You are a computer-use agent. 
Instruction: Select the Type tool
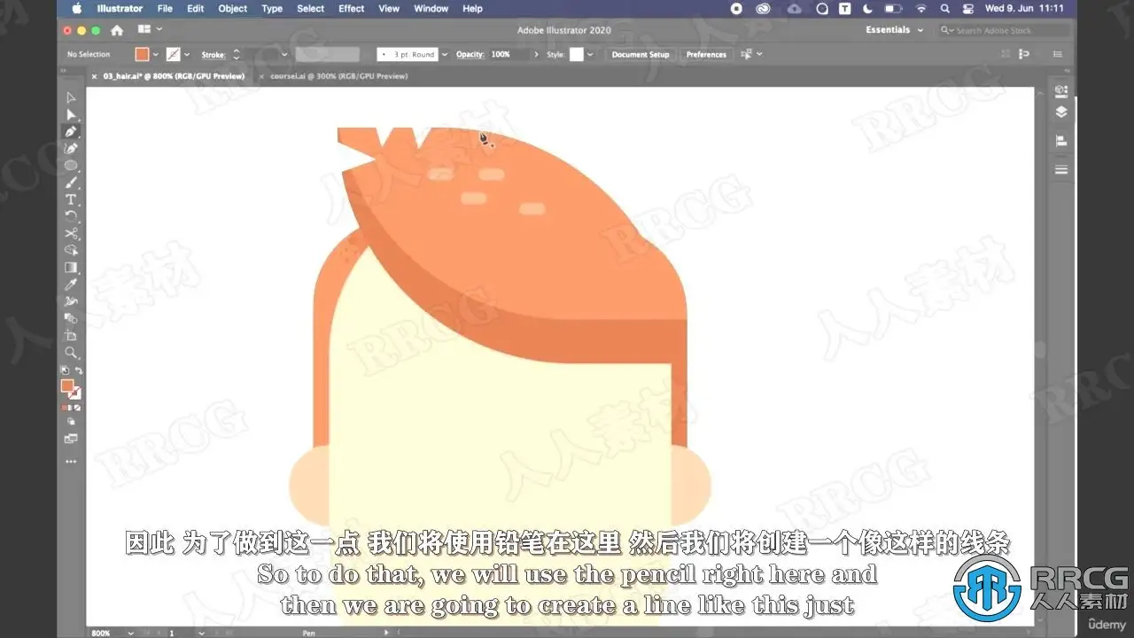click(71, 199)
